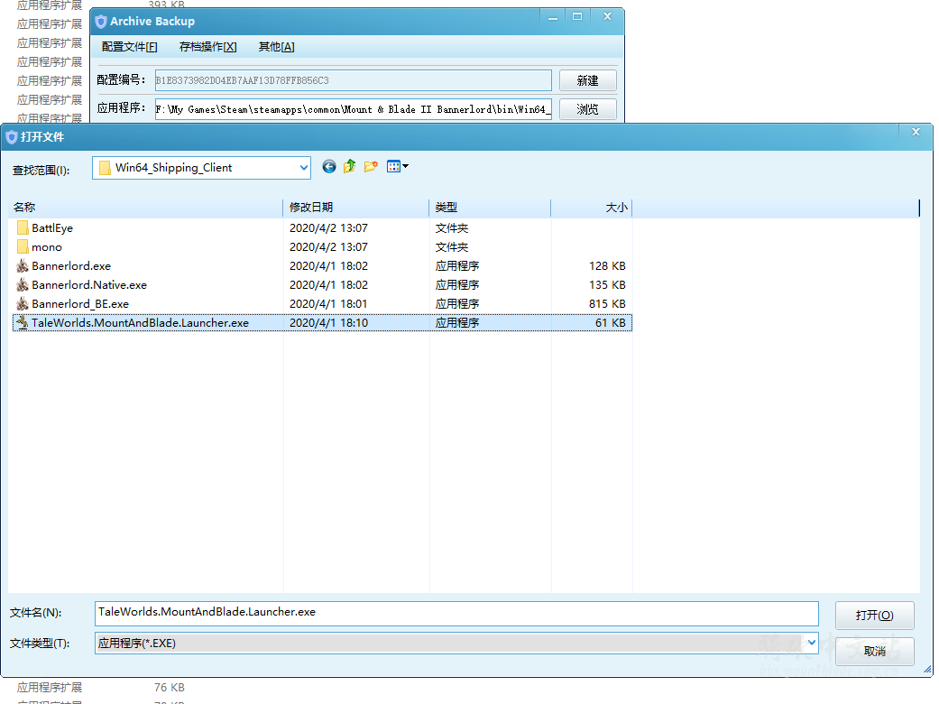Click the 应用程序 path field

tap(354, 109)
